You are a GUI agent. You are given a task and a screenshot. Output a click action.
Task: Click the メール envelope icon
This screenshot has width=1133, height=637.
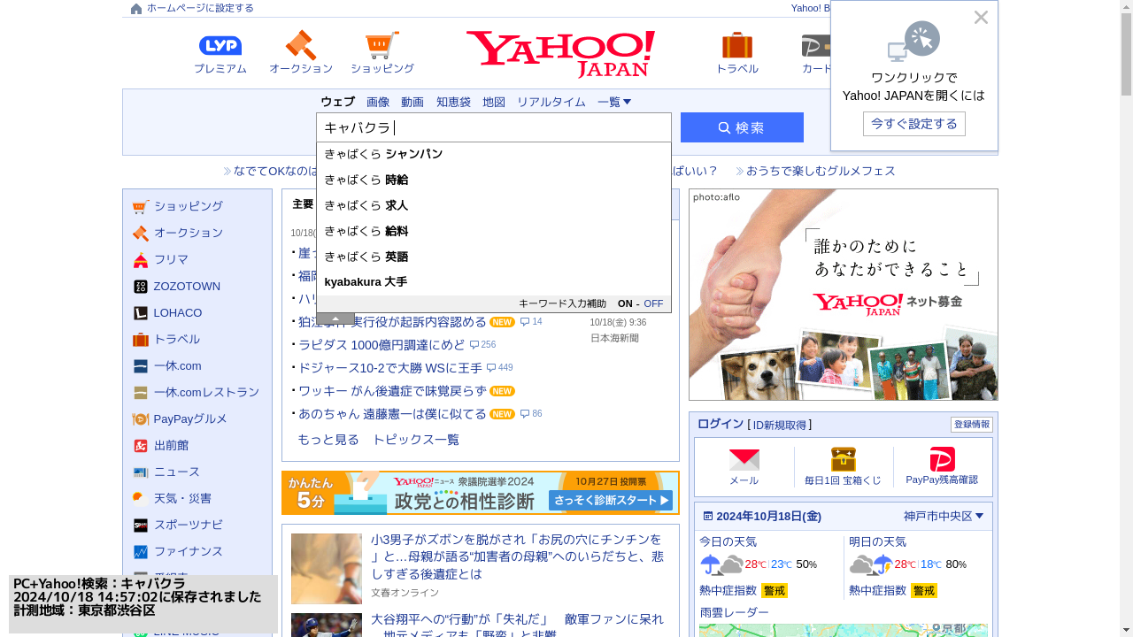pyautogui.click(x=744, y=459)
